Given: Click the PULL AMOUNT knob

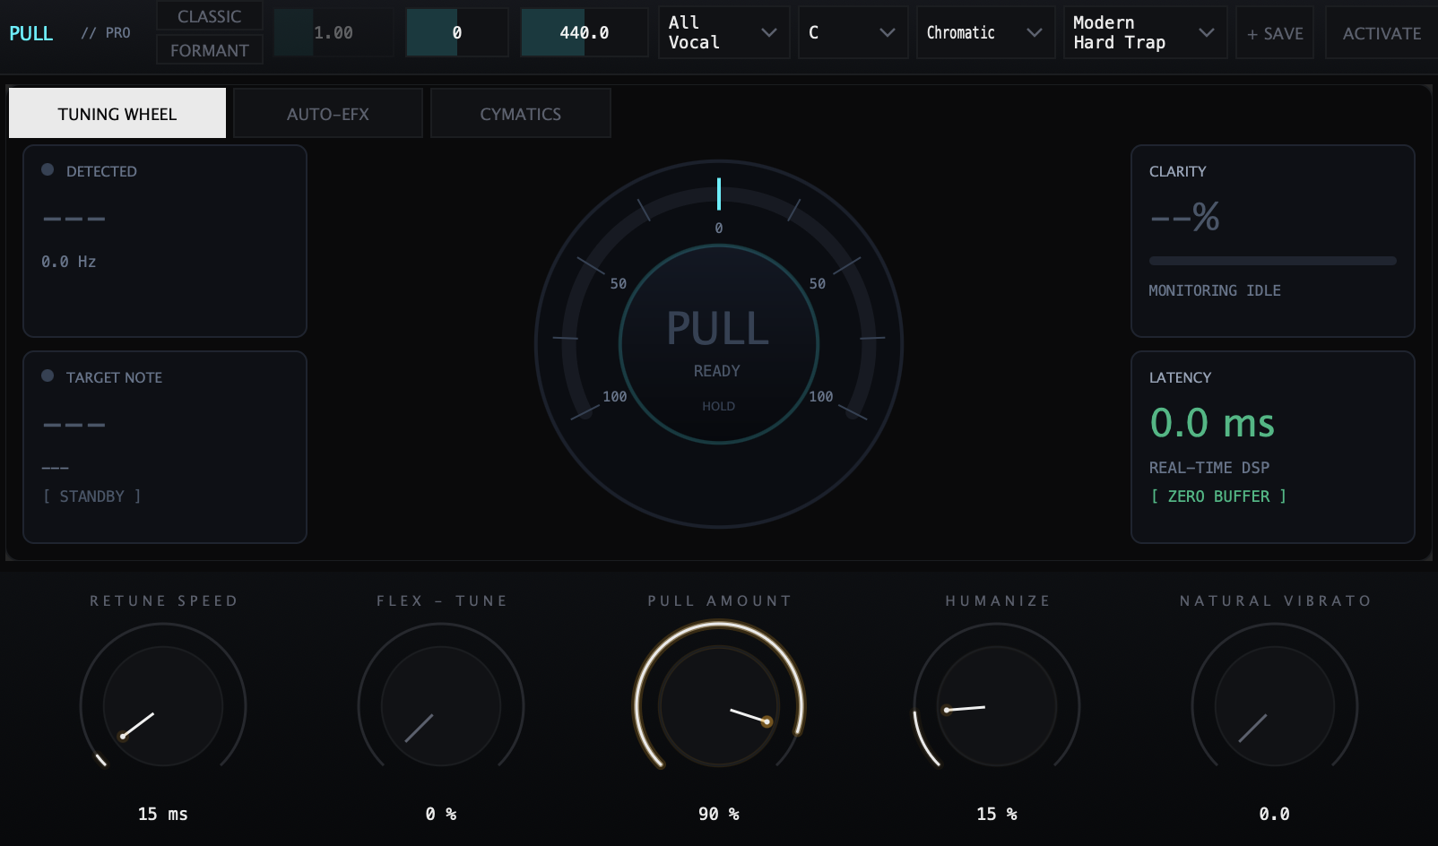Looking at the screenshot, I should pyautogui.click(x=719, y=706).
